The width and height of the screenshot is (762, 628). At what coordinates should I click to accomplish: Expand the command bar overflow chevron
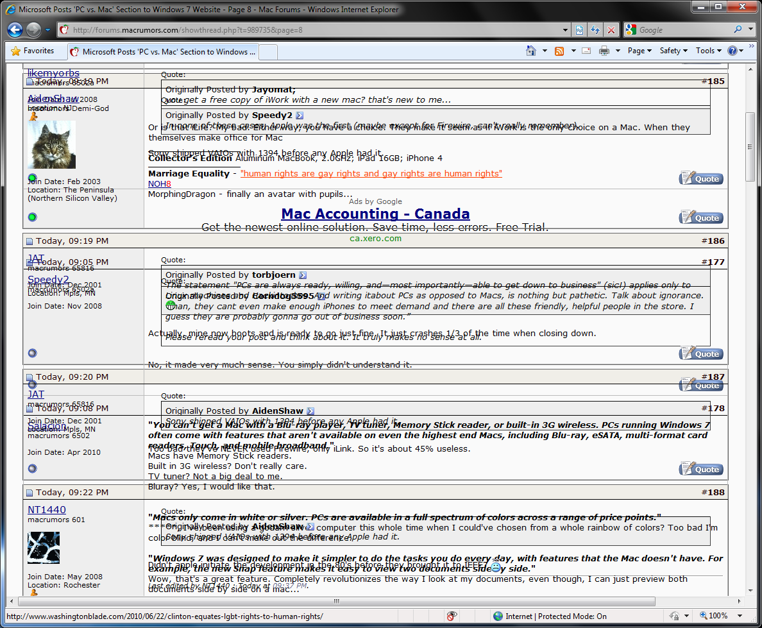point(752,47)
